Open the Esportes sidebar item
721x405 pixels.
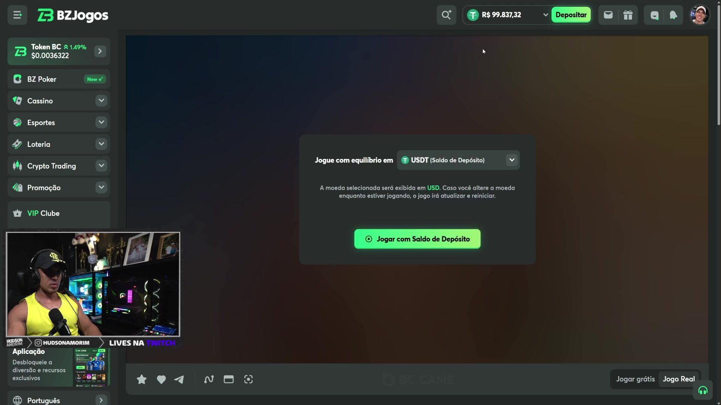[x=59, y=122]
